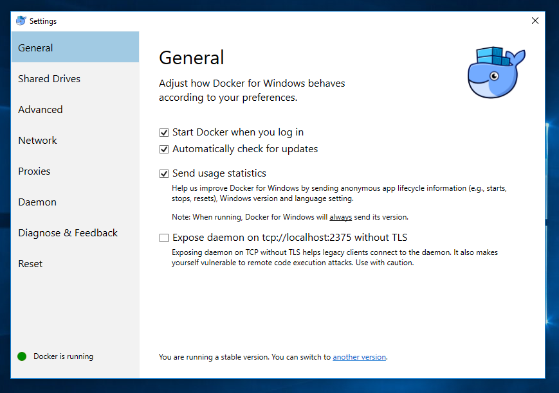Image resolution: width=559 pixels, height=393 pixels.
Task: Show the Daemon configuration
Action: click(75, 202)
